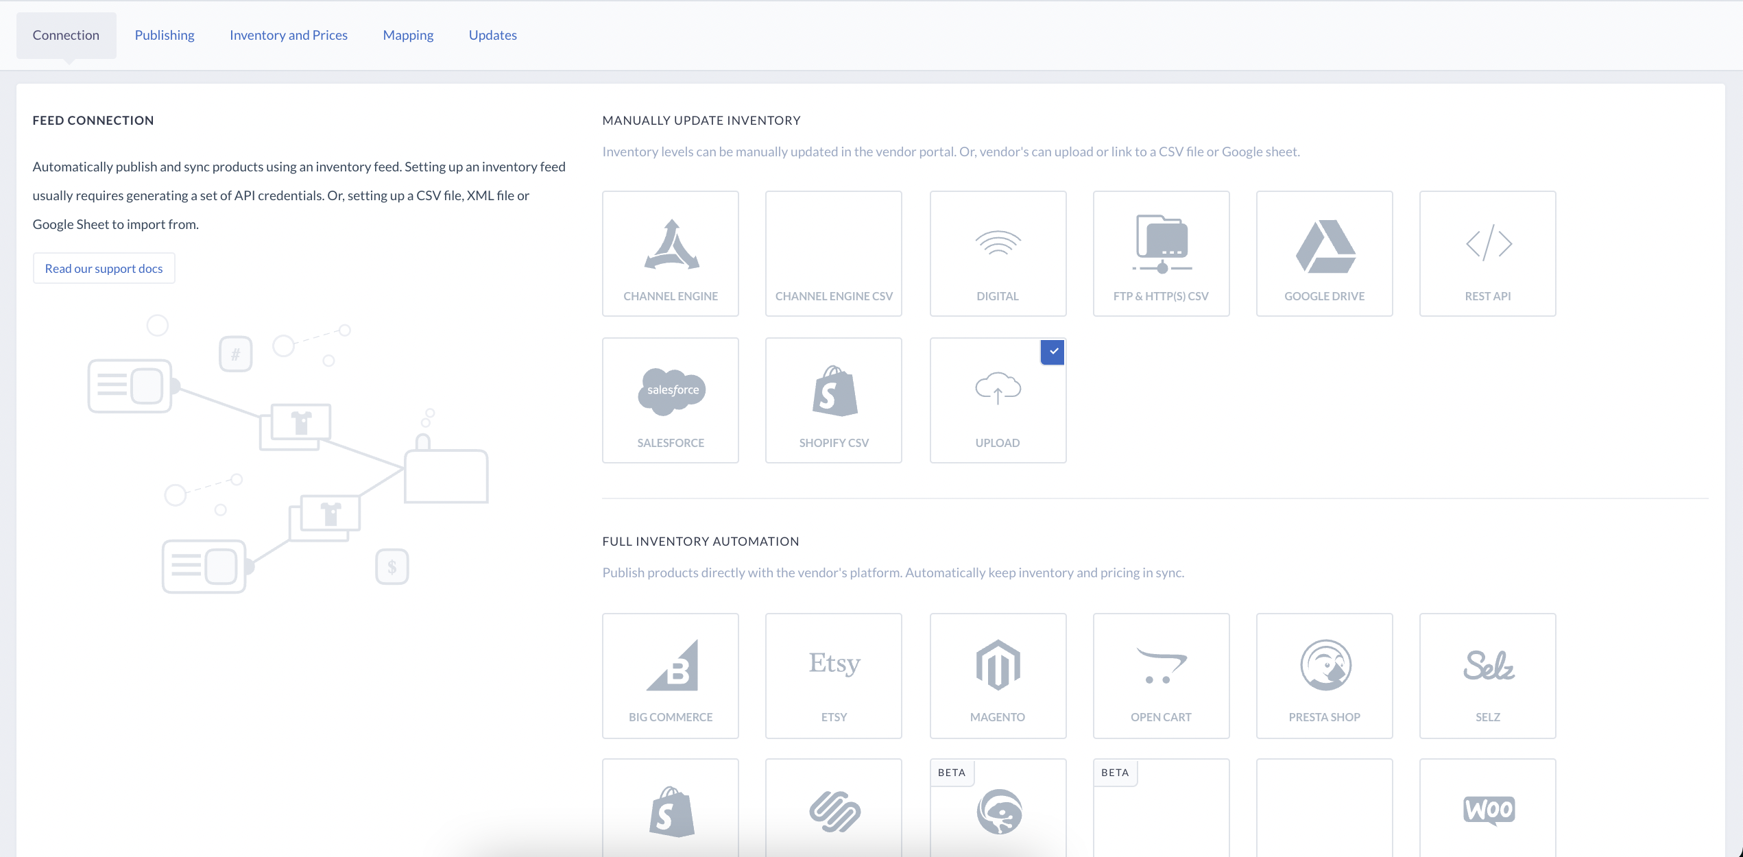Select the Magento integration
The width and height of the screenshot is (1743, 857).
point(998,675)
